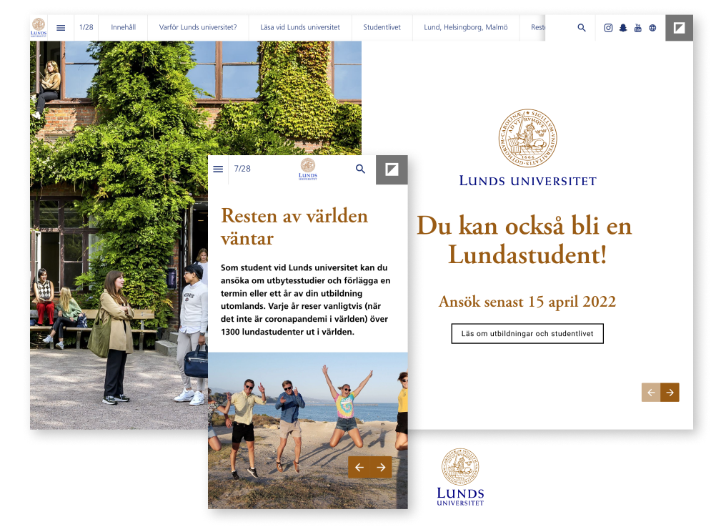
Task: Follow the "Läsa vid Lunds universitet" link
Action: 302,27
